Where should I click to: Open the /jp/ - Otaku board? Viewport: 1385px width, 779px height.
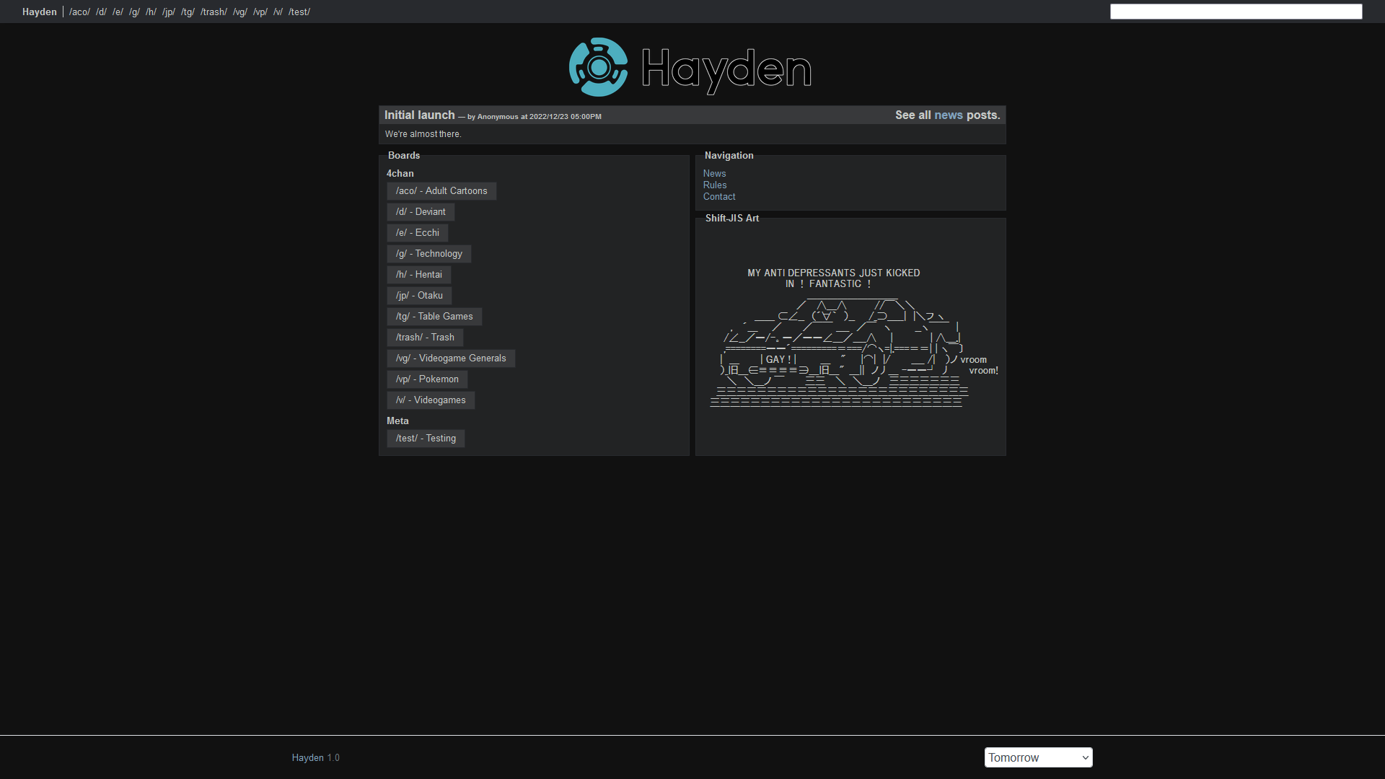click(418, 296)
